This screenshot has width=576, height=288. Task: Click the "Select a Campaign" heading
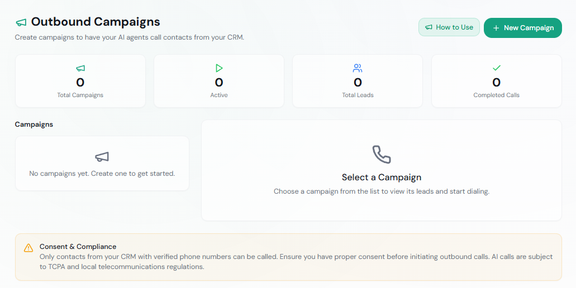pyautogui.click(x=382, y=177)
